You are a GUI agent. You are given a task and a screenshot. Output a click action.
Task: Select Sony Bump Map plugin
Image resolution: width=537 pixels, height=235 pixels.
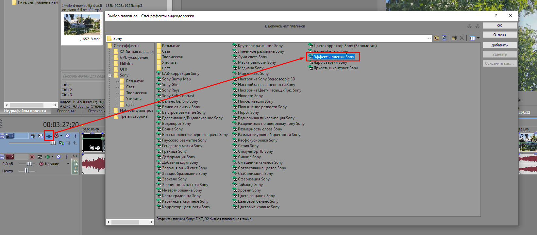click(174, 79)
